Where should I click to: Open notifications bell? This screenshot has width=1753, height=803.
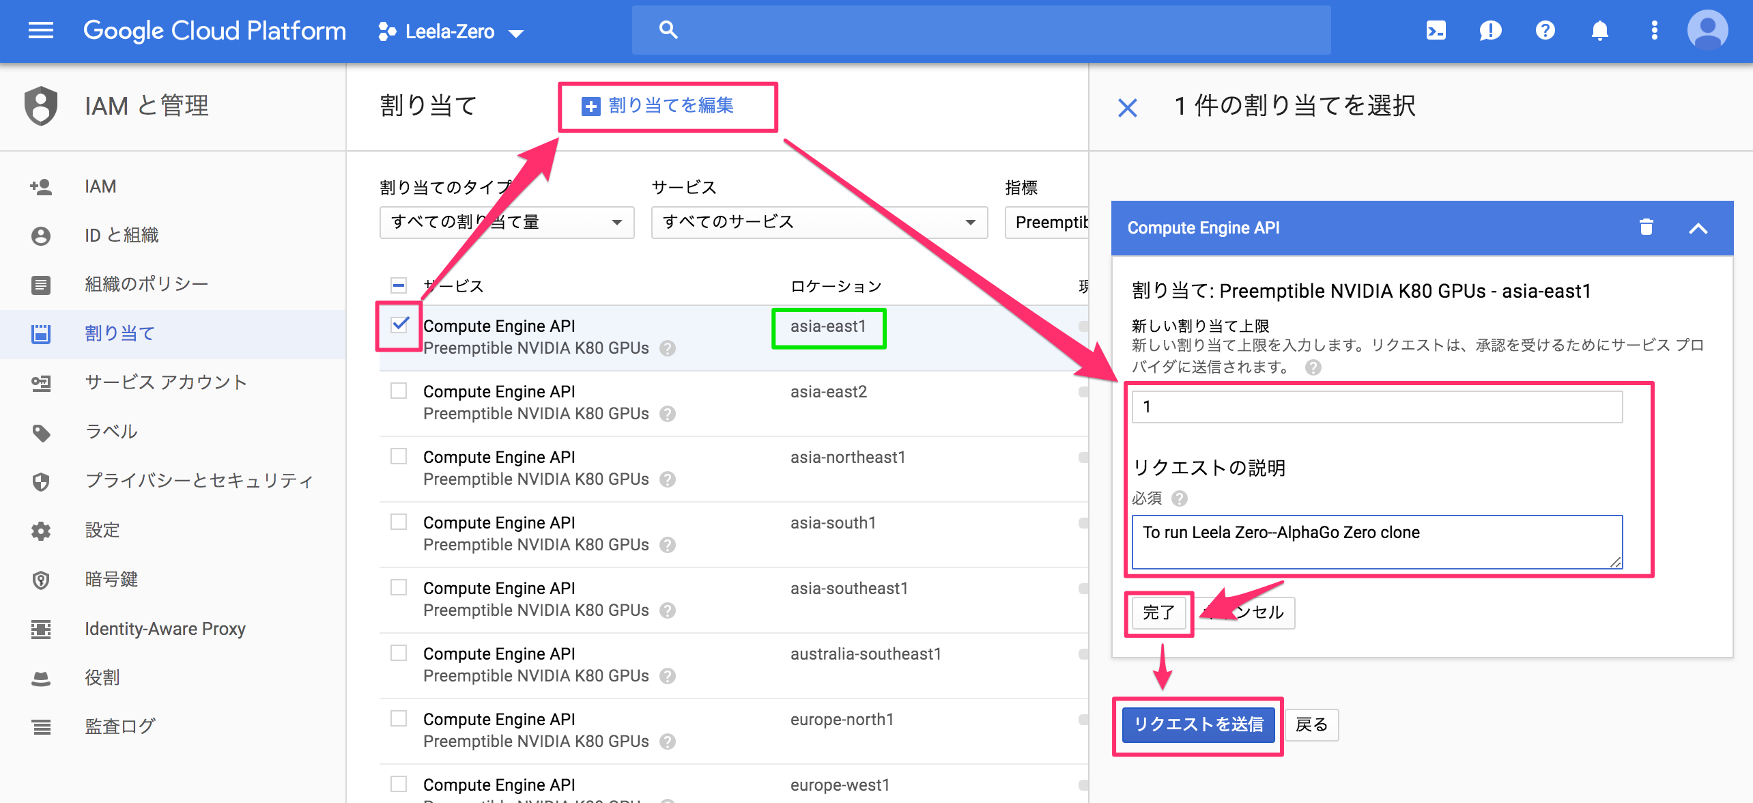(x=1599, y=31)
